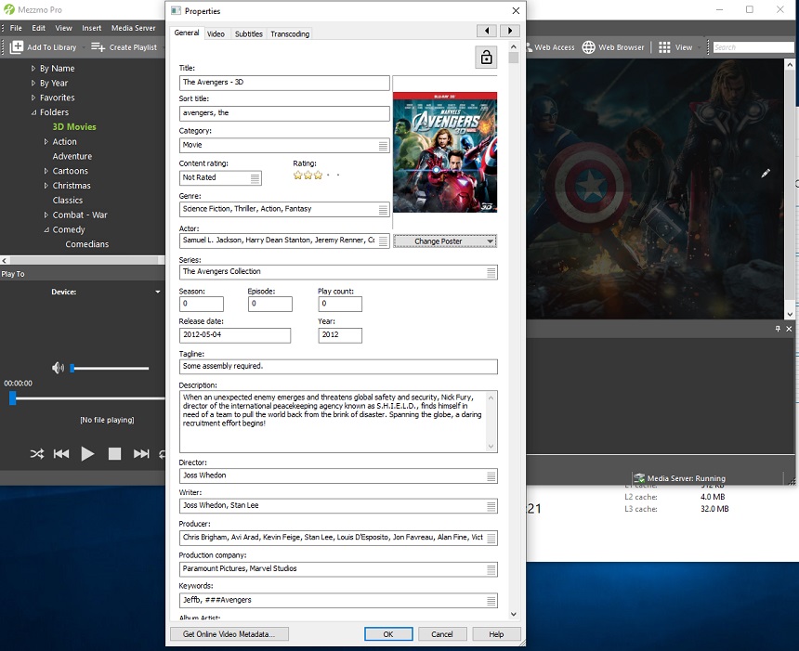Open the Director list picker icon
This screenshot has width=799, height=651.
(x=491, y=476)
